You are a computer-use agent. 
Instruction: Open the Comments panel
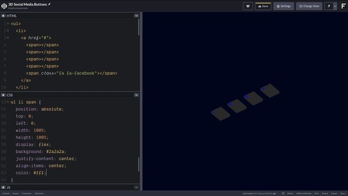click(x=27, y=193)
